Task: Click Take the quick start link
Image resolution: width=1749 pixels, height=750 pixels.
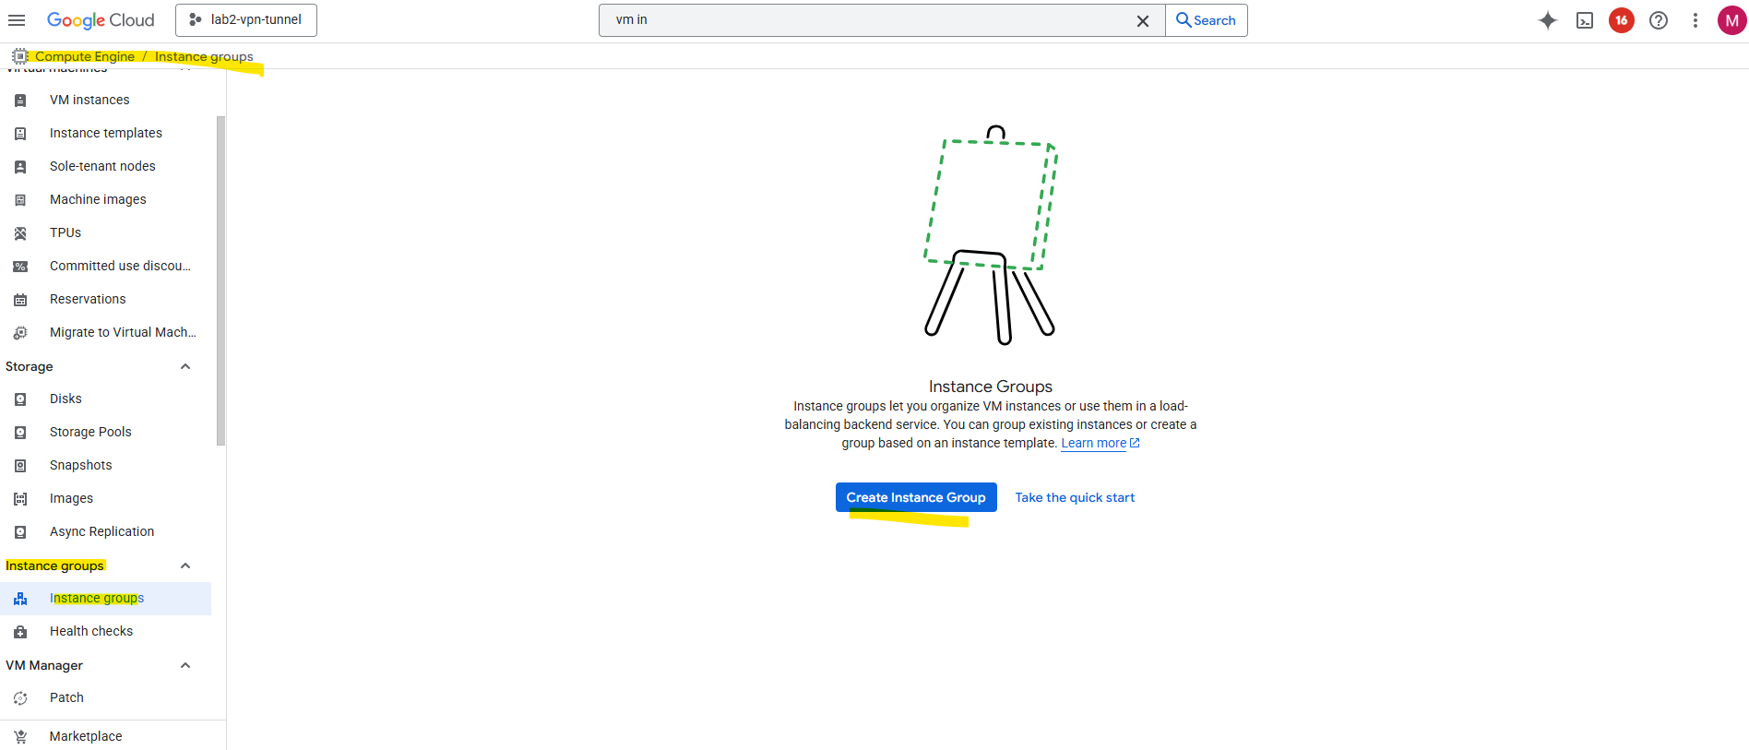Action: point(1075,497)
